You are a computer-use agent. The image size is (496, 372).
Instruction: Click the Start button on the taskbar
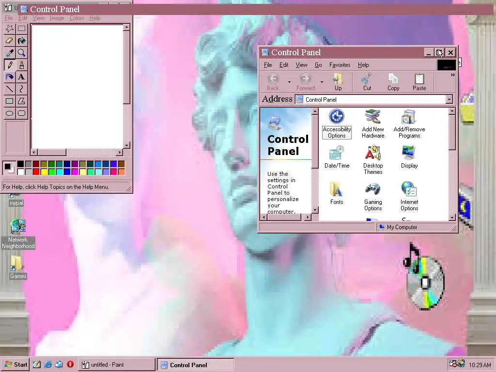pos(15,364)
